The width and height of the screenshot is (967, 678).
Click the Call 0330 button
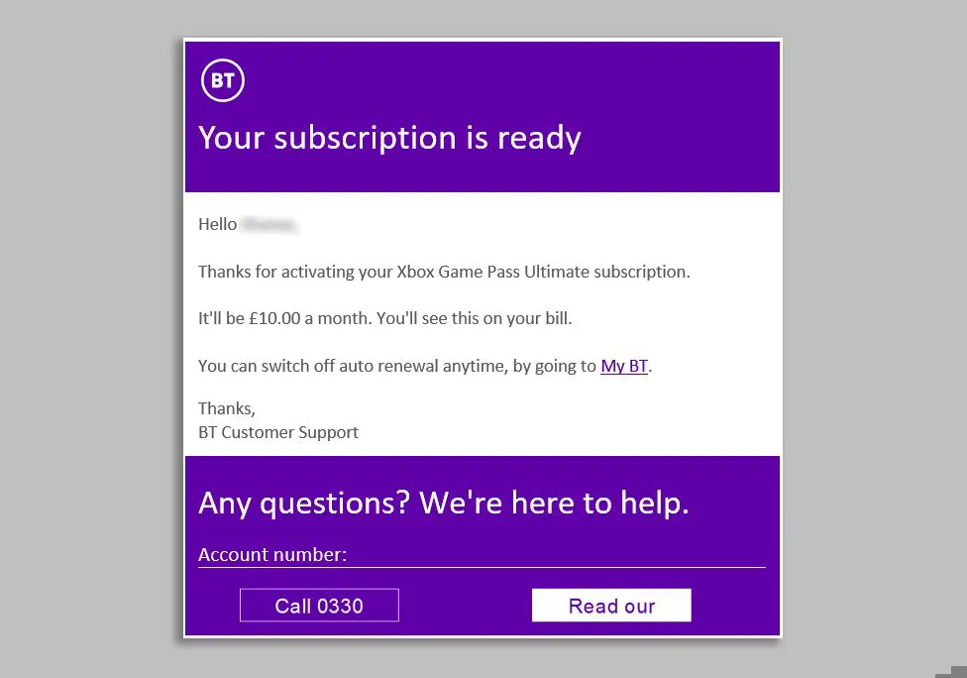click(319, 606)
